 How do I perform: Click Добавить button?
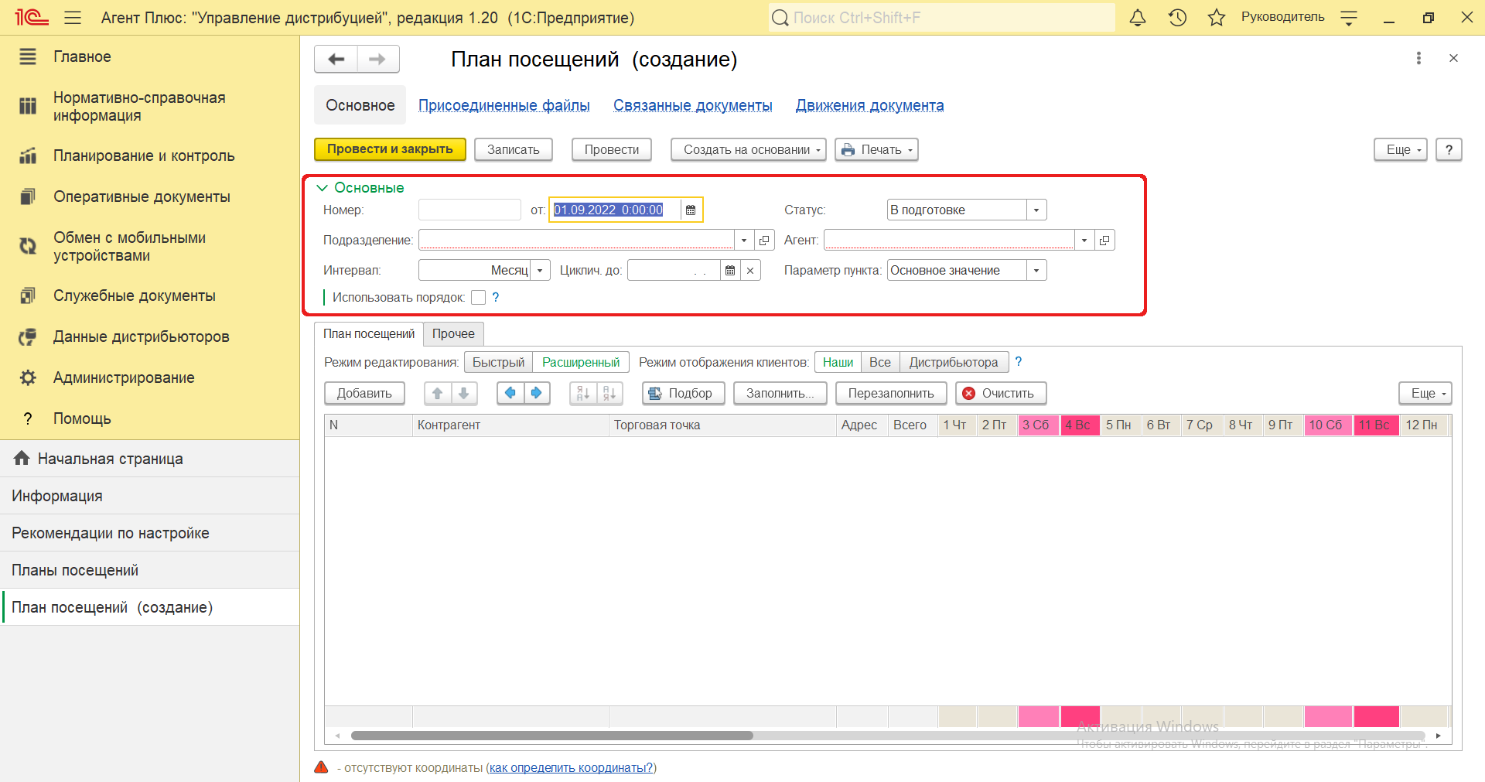[364, 393]
